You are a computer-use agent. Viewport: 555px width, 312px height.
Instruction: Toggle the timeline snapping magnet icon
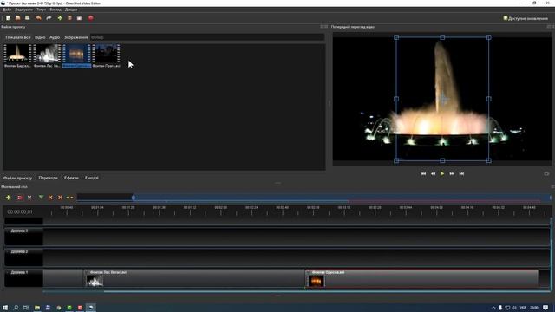pos(19,198)
